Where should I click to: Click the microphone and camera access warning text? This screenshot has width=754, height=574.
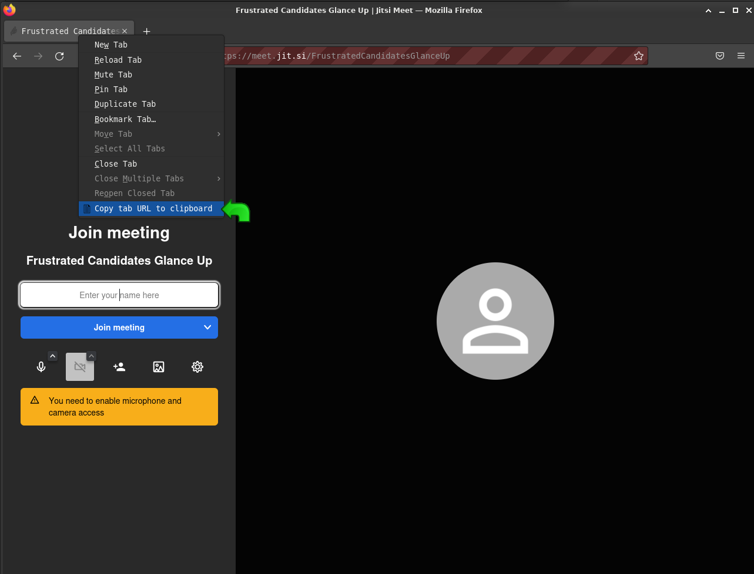coord(115,407)
